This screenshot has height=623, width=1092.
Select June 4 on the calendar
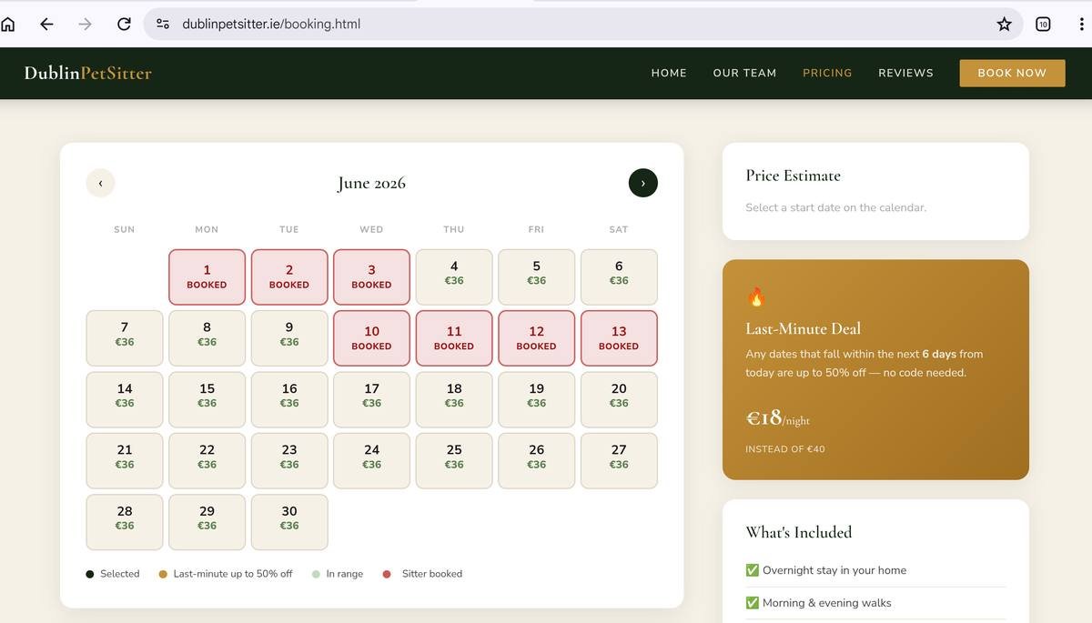[x=454, y=276]
